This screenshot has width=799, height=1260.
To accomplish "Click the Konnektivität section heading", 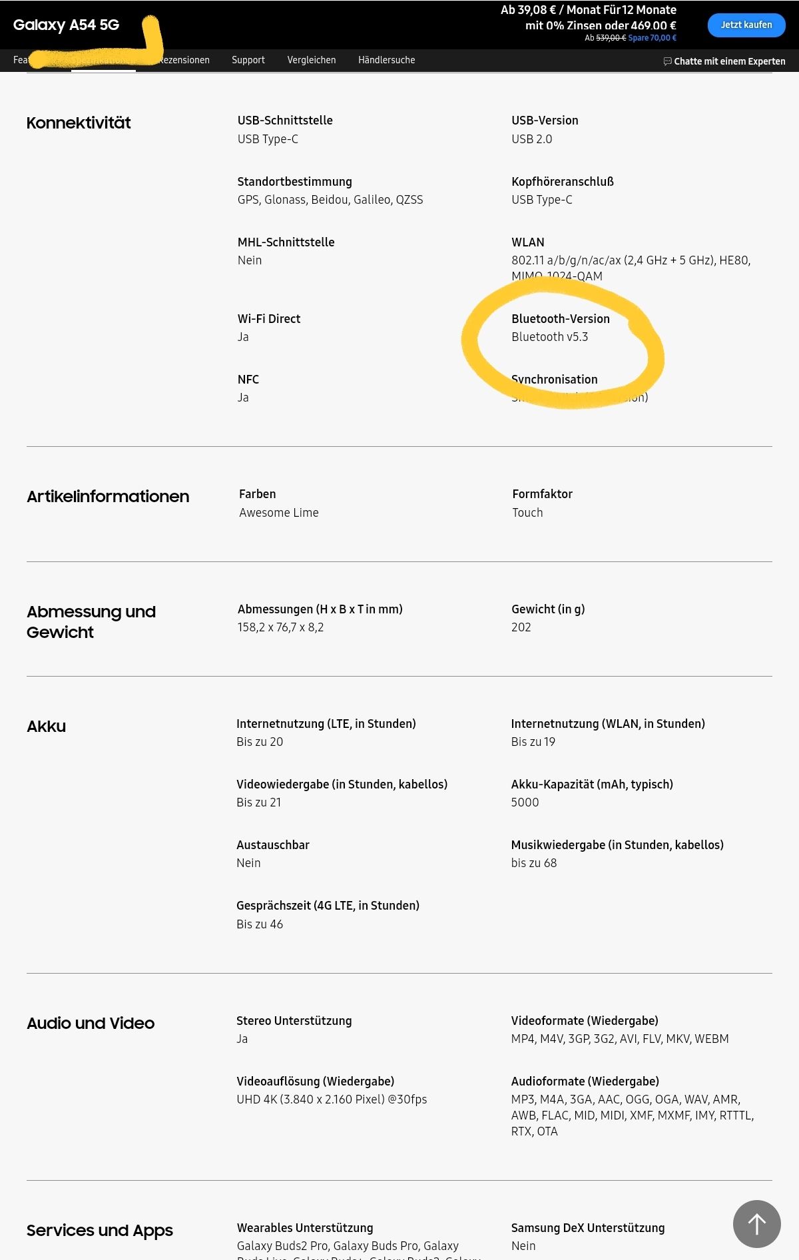I will [x=79, y=123].
